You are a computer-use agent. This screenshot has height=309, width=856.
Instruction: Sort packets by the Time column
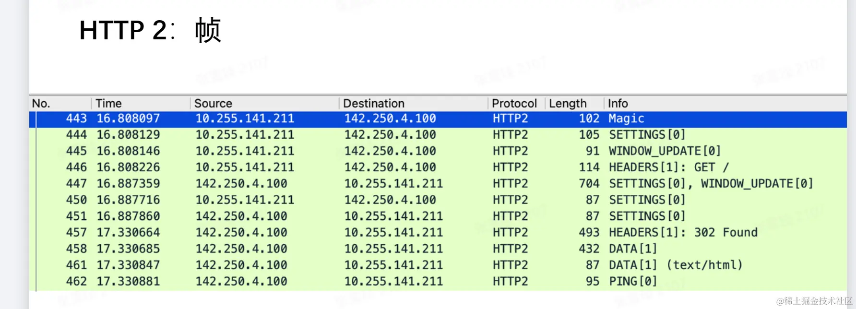coord(109,104)
